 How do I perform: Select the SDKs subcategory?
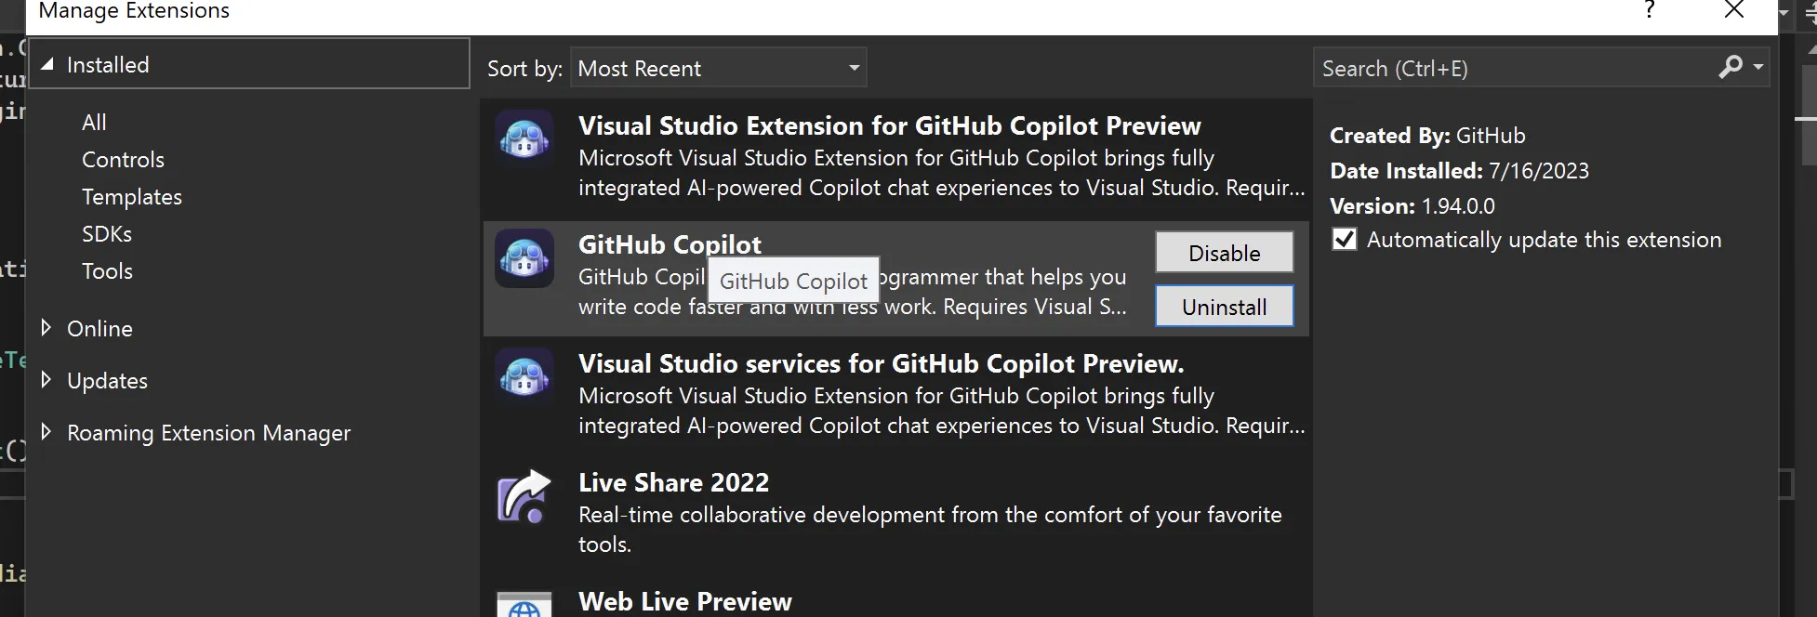tap(107, 234)
